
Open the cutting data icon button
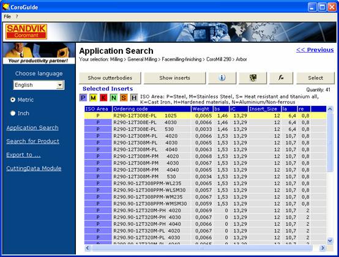[253, 78]
